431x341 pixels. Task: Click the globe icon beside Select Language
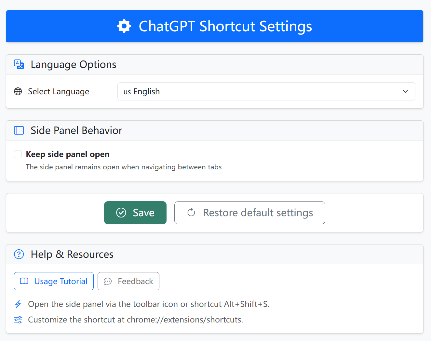point(18,92)
